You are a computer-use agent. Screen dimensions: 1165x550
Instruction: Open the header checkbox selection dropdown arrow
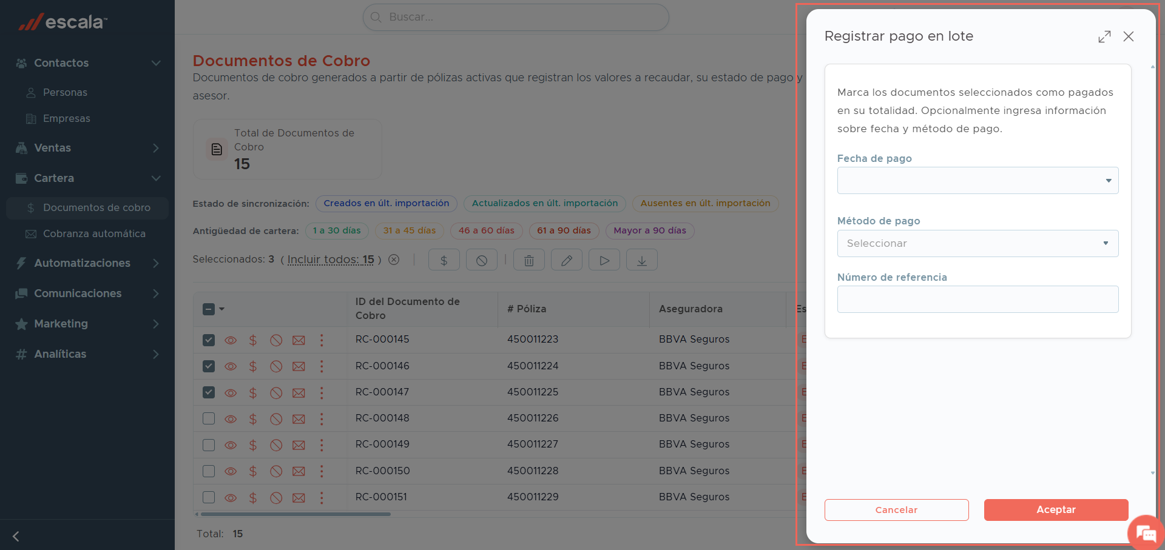click(222, 309)
